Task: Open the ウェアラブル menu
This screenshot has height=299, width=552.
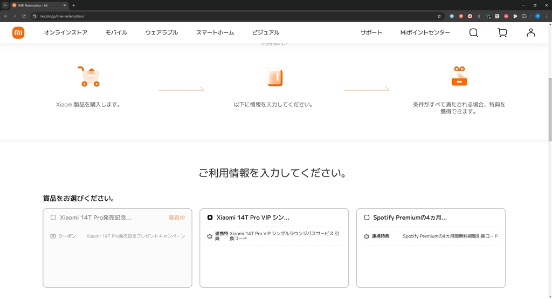Action: [162, 32]
